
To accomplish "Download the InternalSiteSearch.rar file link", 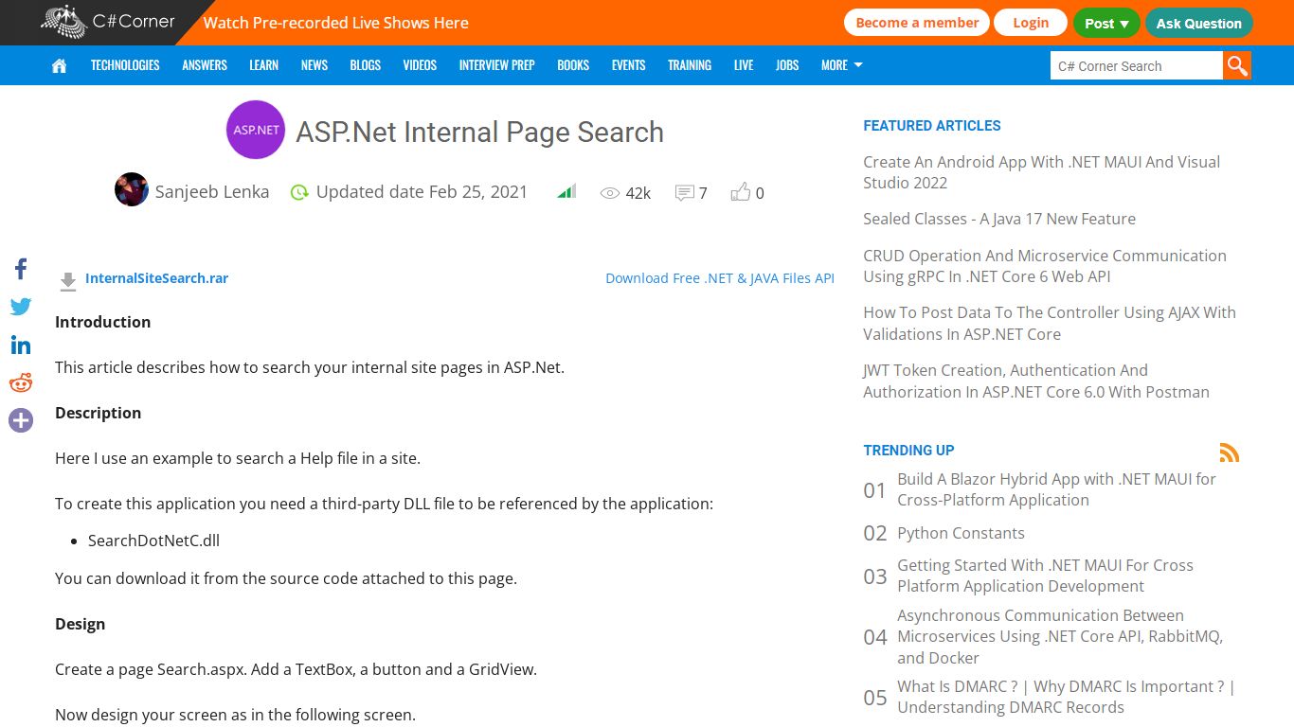I will pyautogui.click(x=156, y=278).
